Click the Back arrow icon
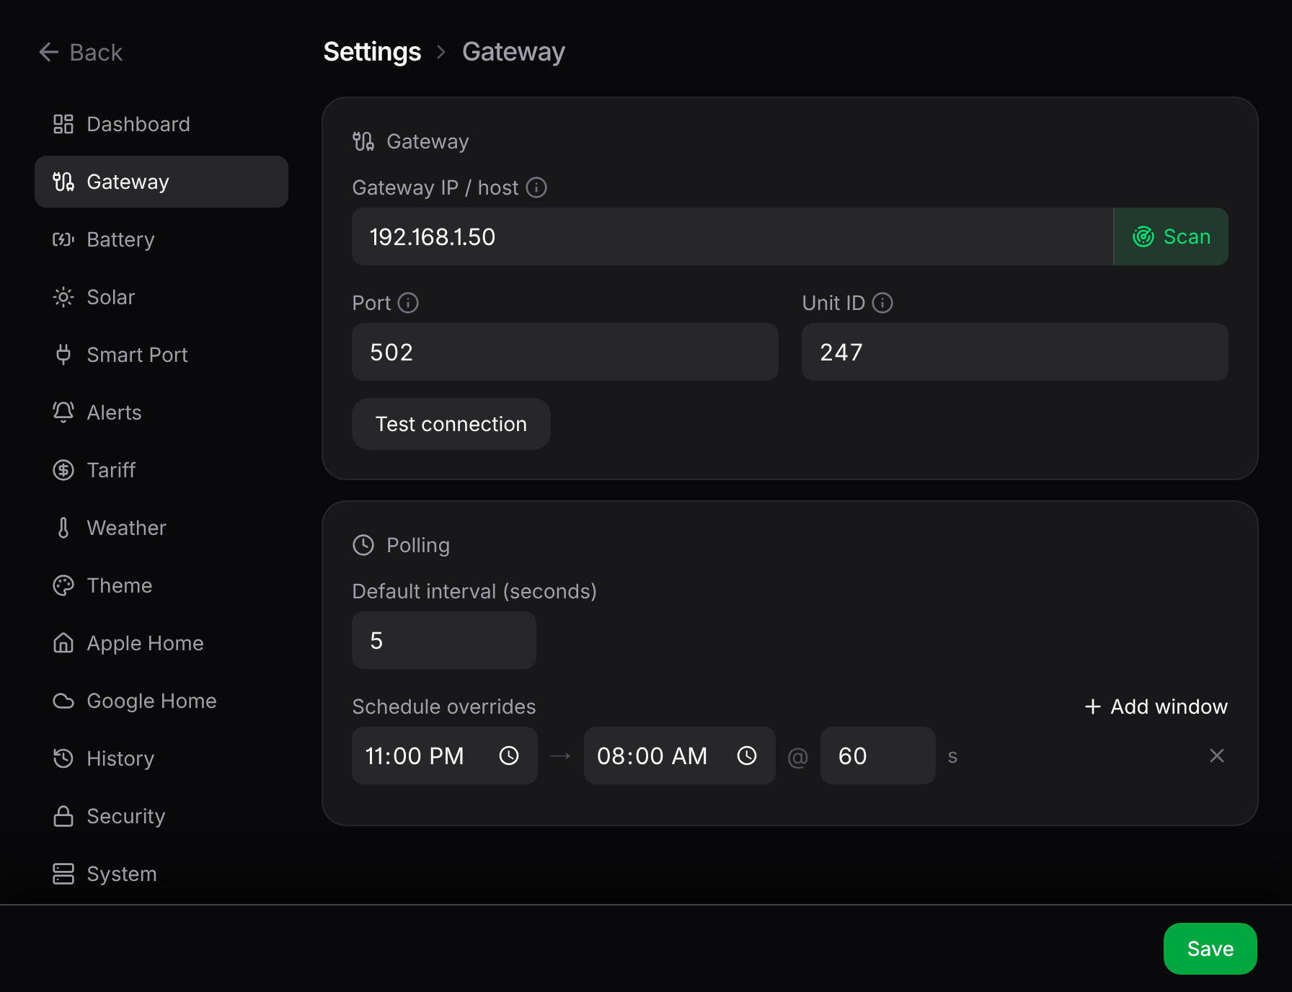The width and height of the screenshot is (1292, 992). pyautogui.click(x=48, y=52)
